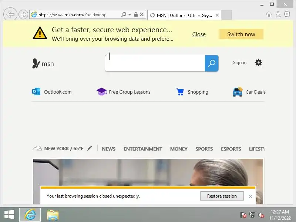Open the ESPORTS section

[231, 149]
